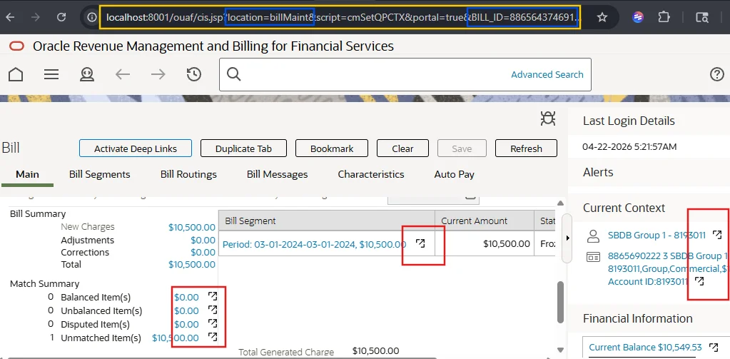Open the user profile icon
Screen dimensions: 730x359
(x=87, y=74)
